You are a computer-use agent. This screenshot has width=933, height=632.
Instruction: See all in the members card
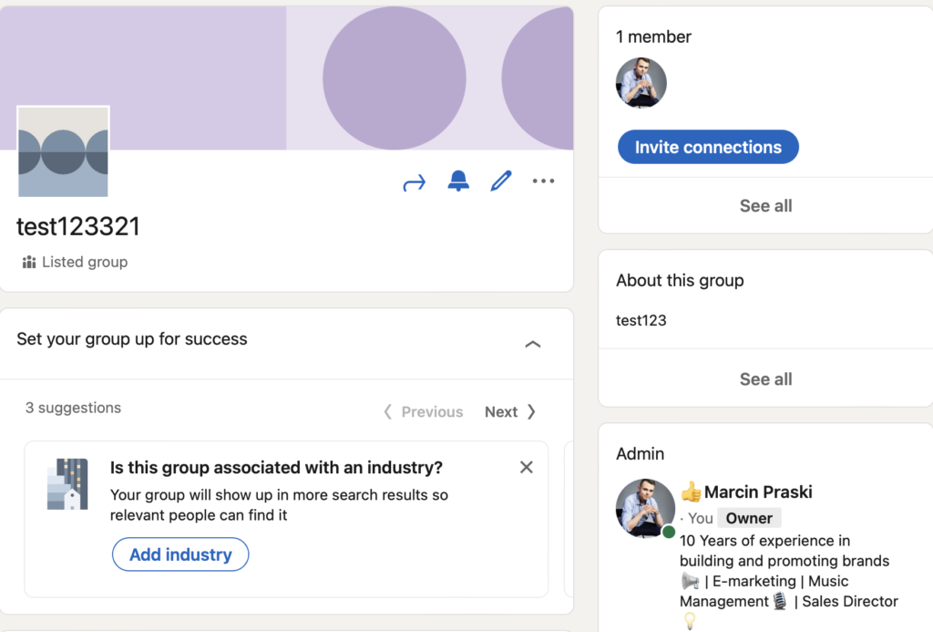tap(765, 206)
